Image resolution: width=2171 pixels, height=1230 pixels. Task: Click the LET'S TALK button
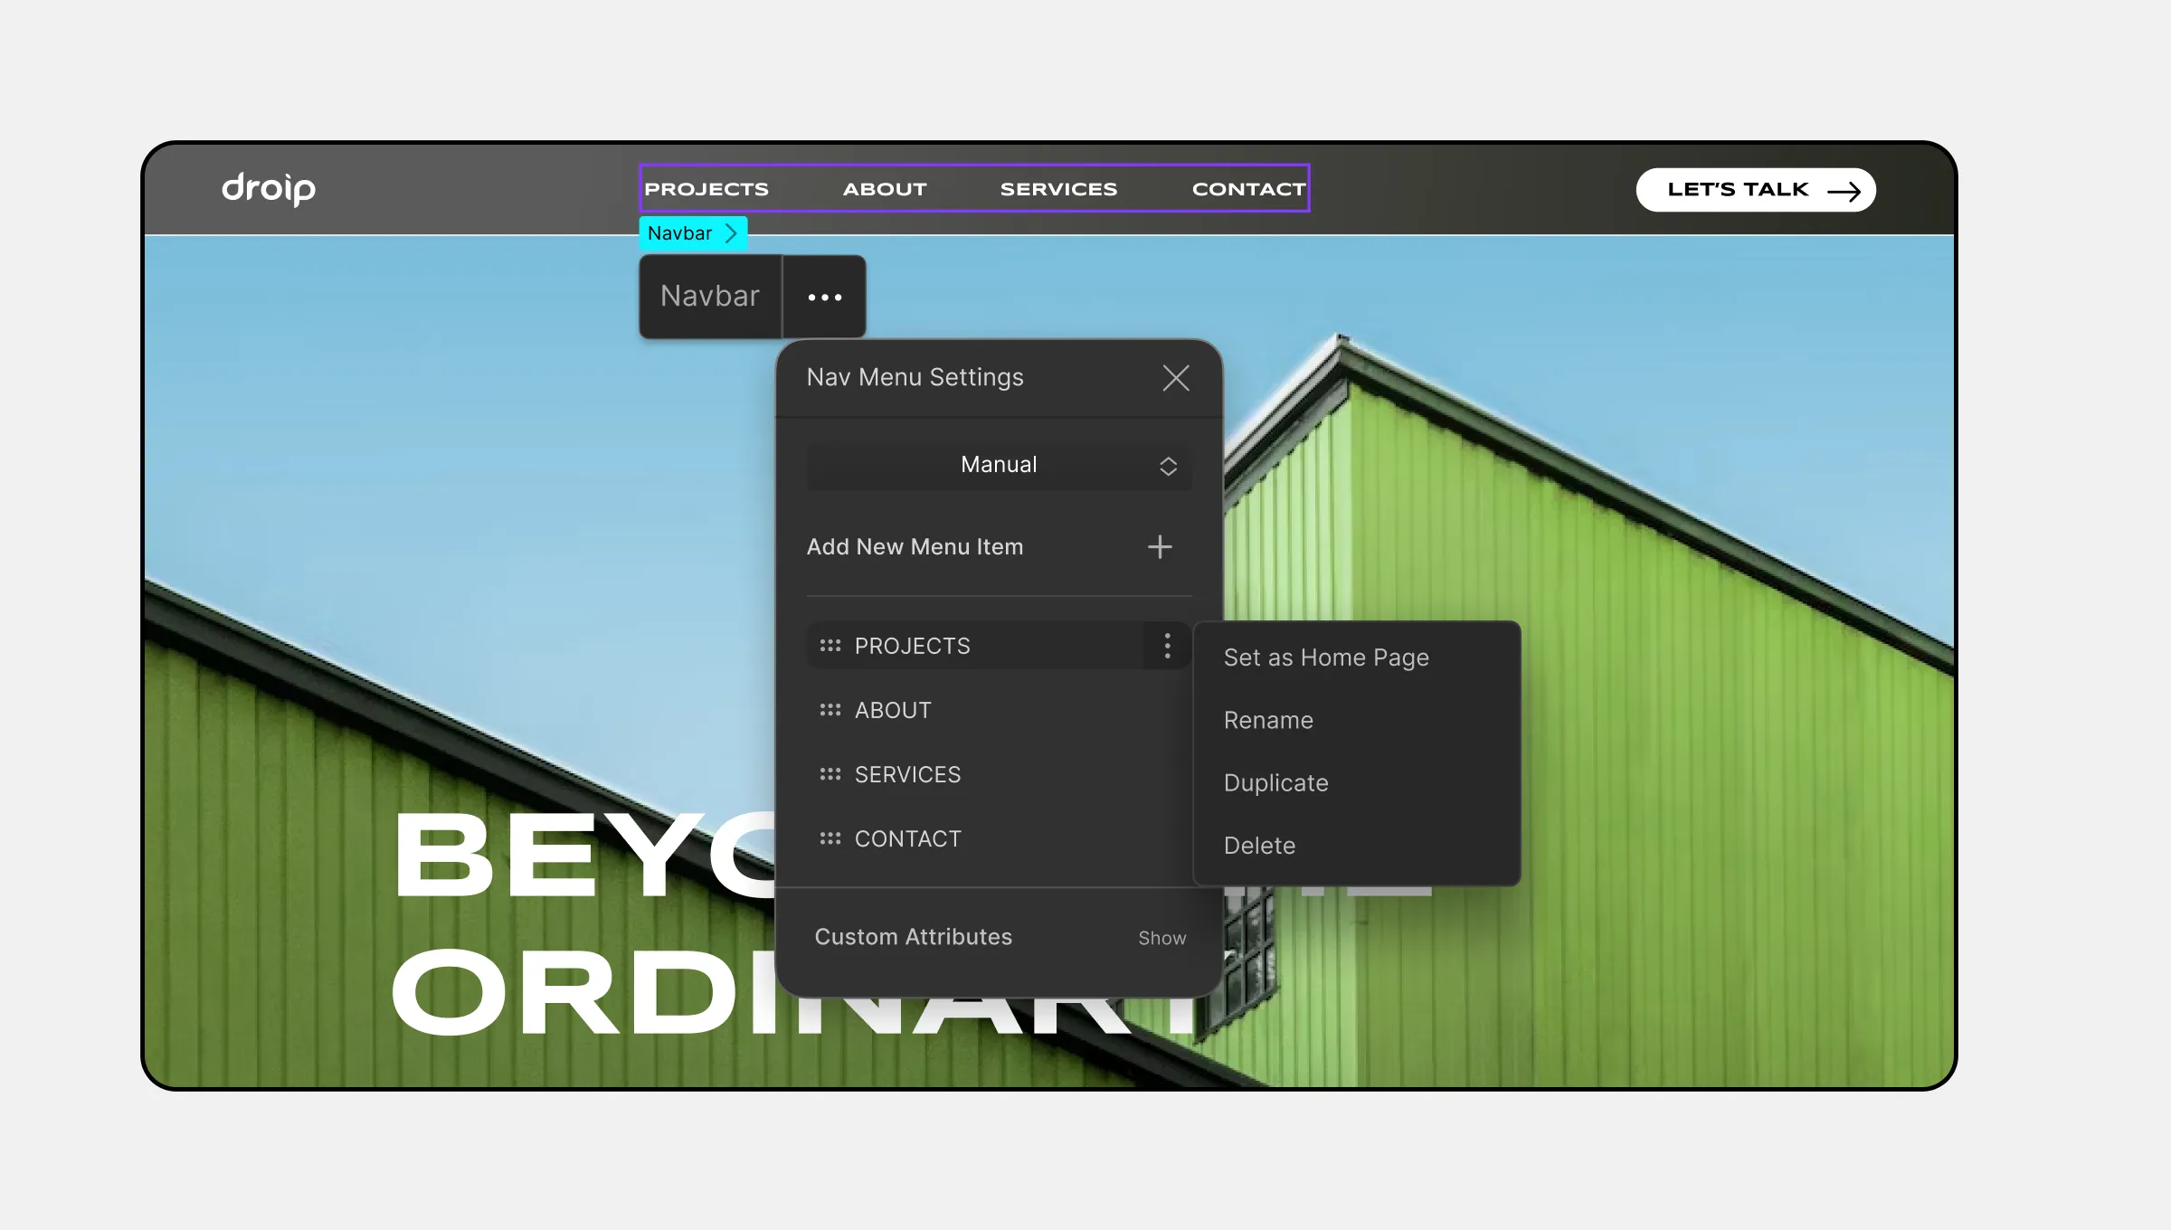[x=1755, y=188]
